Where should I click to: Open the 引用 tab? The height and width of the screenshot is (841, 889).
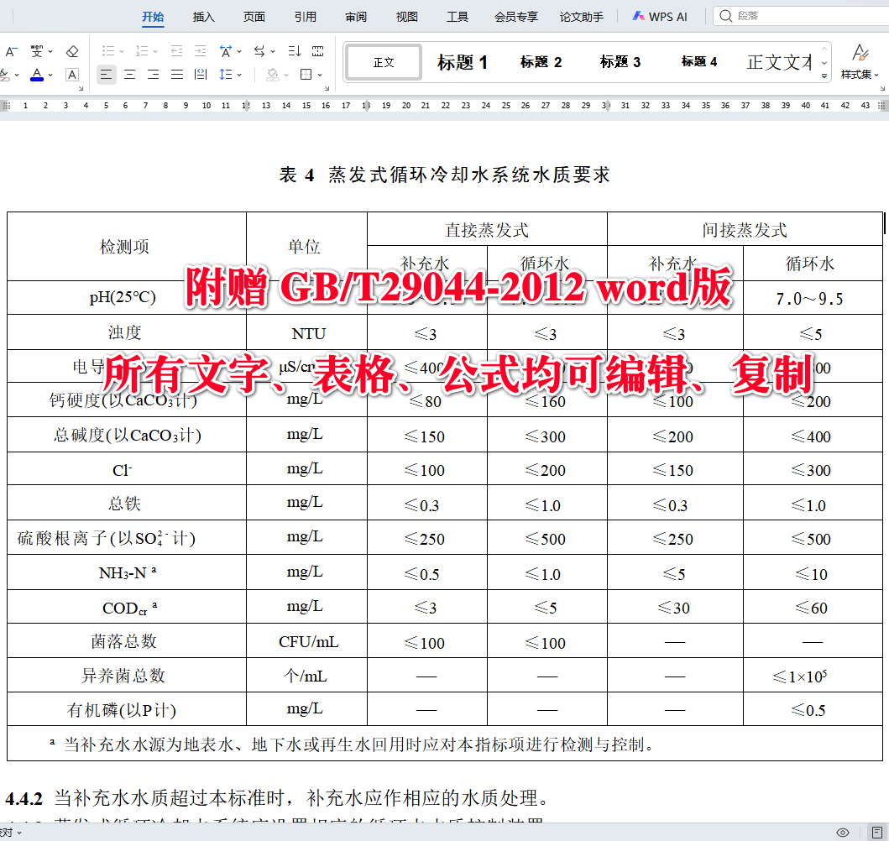click(305, 17)
